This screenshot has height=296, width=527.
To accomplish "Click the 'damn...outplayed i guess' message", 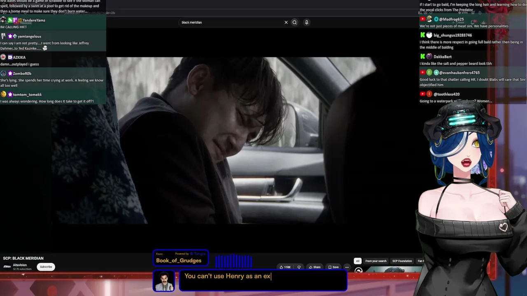I will tap(20, 64).
